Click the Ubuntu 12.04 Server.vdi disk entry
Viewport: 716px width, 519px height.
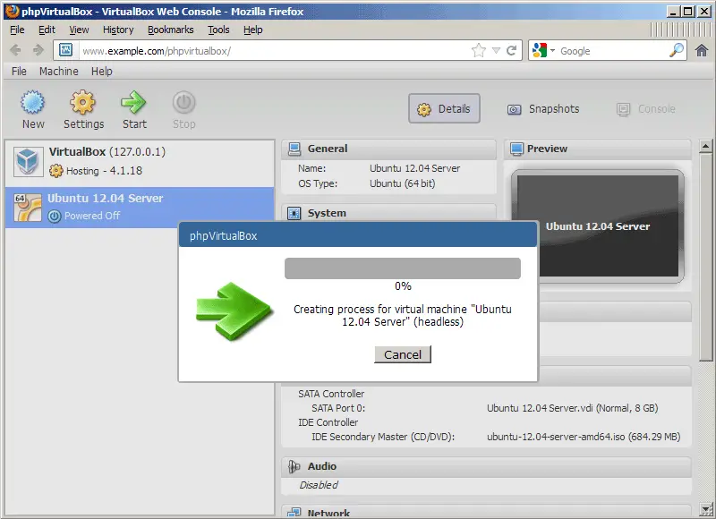pos(572,408)
